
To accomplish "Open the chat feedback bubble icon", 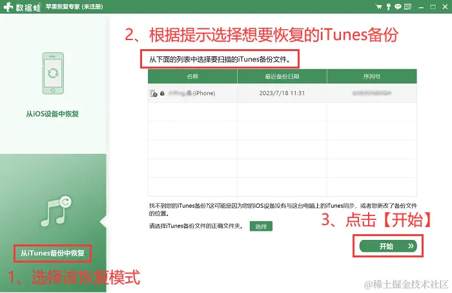I will click(398, 6).
